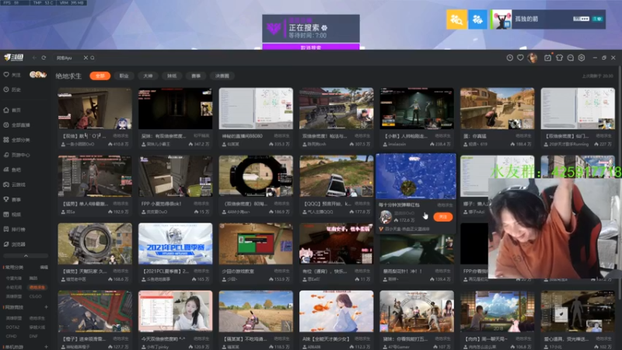Open the user avatar in top bar
Screen dimensions: 622x350
tap(533, 58)
